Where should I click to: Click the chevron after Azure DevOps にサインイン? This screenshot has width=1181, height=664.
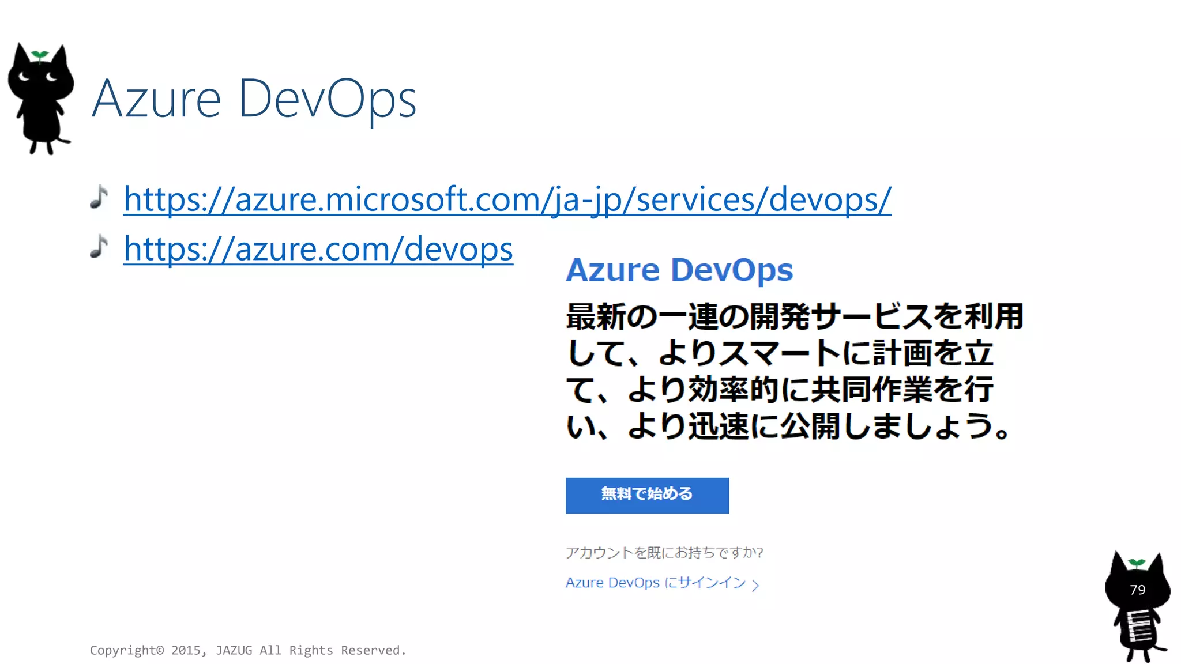(x=755, y=585)
